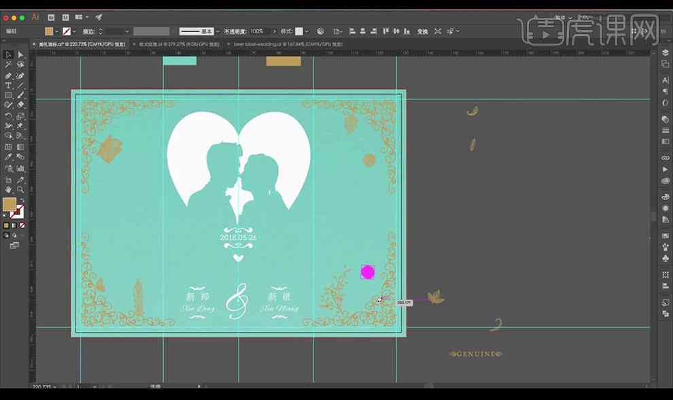
Task: Set paint mode to Gradient
Action: 14,225
